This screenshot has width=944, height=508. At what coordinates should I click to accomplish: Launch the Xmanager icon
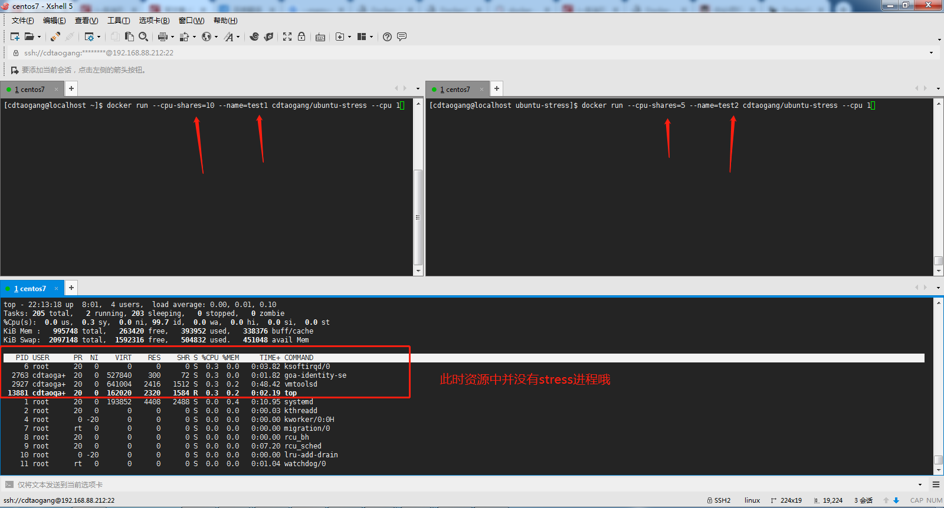point(268,37)
